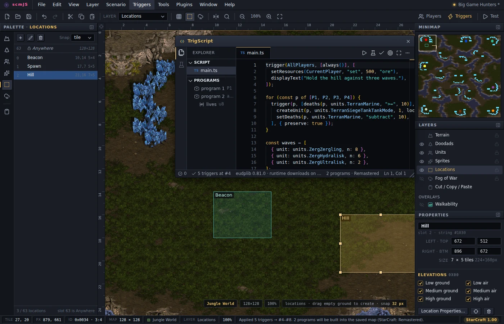
Task: Hide the Doodads layer
Action: [422, 144]
